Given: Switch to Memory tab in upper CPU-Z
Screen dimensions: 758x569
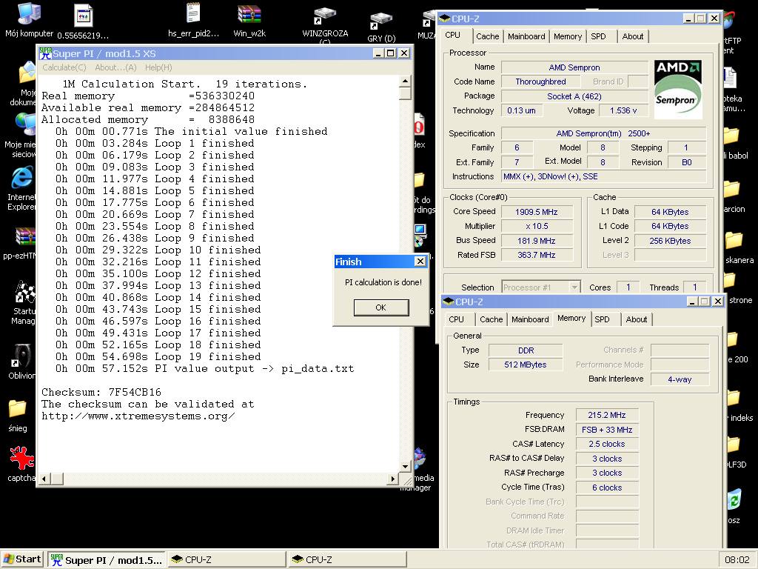Looking at the screenshot, I should (x=568, y=36).
